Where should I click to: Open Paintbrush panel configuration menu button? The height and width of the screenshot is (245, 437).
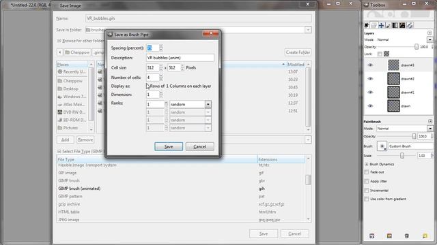pos(430,121)
